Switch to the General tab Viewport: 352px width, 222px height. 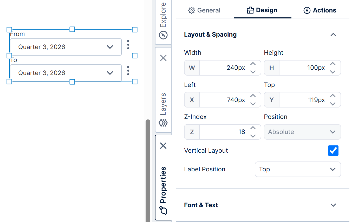(x=204, y=10)
